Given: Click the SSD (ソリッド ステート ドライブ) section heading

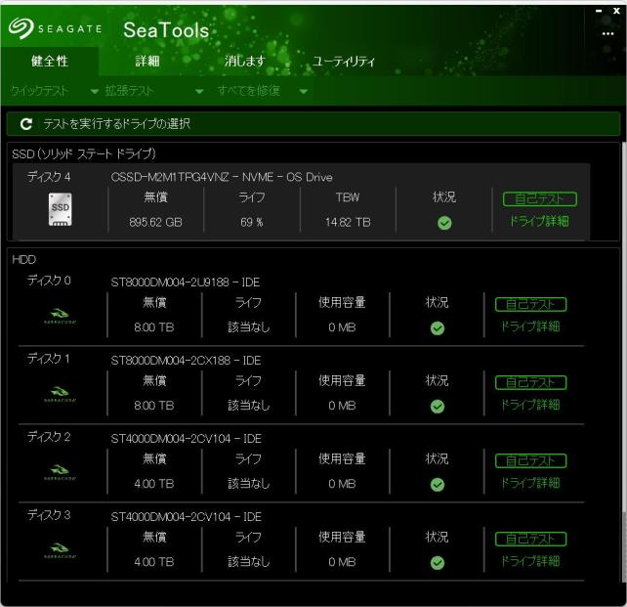Looking at the screenshot, I should point(84,153).
